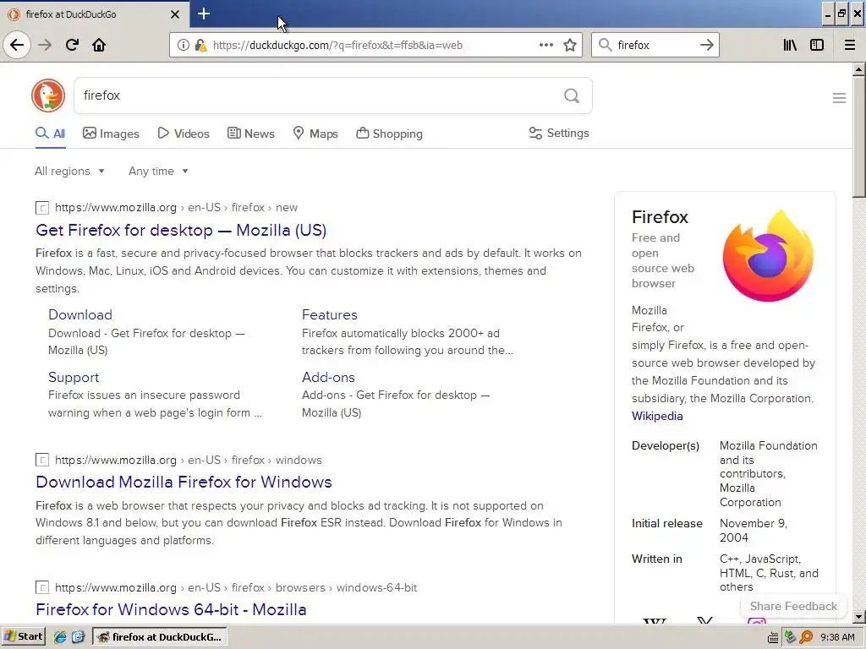Switch to the Images tab
866x649 pixels.
(111, 134)
